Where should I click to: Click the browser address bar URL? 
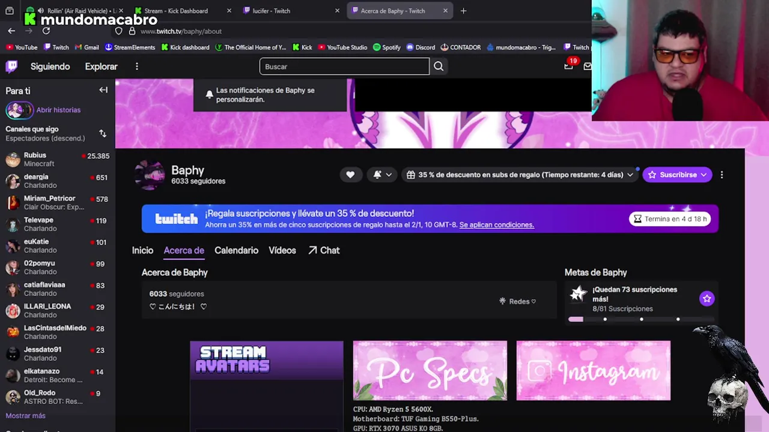(181, 31)
